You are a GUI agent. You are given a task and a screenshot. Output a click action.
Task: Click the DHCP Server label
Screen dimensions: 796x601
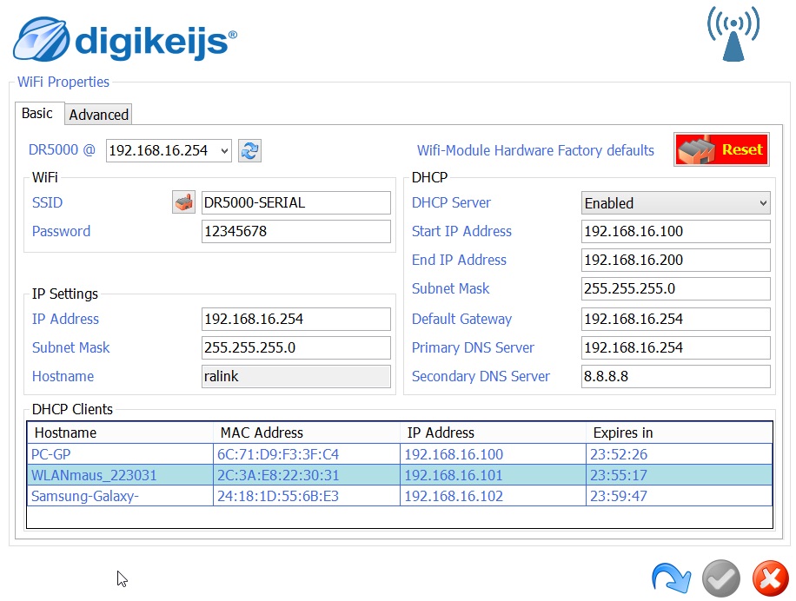(x=451, y=203)
